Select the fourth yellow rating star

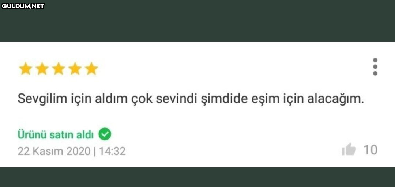coord(75,69)
